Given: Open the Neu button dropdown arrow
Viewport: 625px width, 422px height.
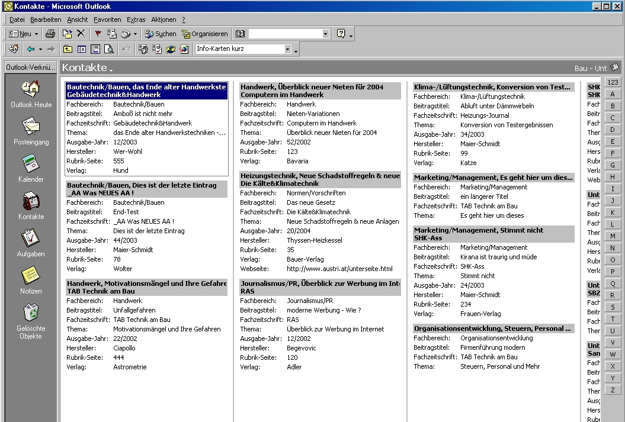Looking at the screenshot, I should pos(36,33).
